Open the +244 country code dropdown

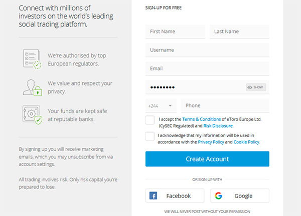[161, 105]
